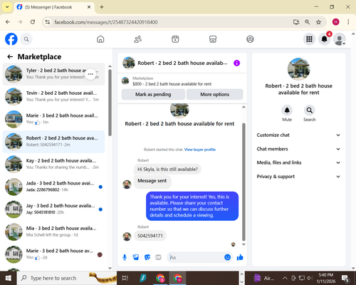
Task: Click Robert's phone number message 5042594171
Action: pos(150,236)
